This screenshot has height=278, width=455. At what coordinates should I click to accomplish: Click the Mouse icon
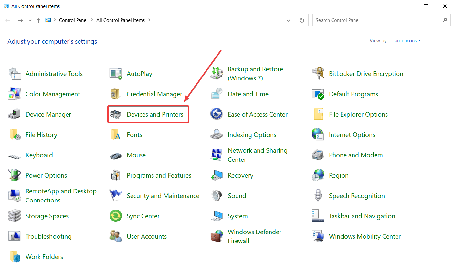click(116, 156)
